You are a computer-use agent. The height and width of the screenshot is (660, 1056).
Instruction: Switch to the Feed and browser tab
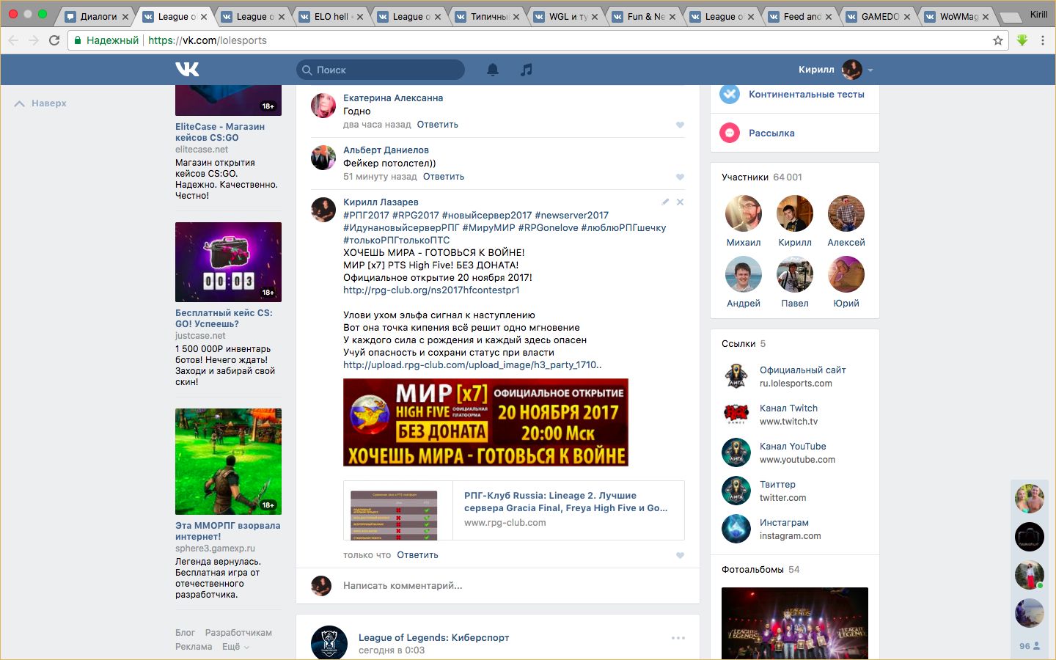(x=799, y=16)
